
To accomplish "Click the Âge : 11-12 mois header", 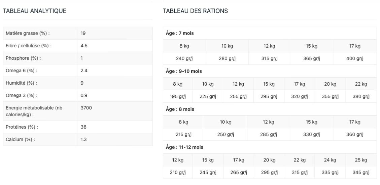I will click(x=184, y=147).
